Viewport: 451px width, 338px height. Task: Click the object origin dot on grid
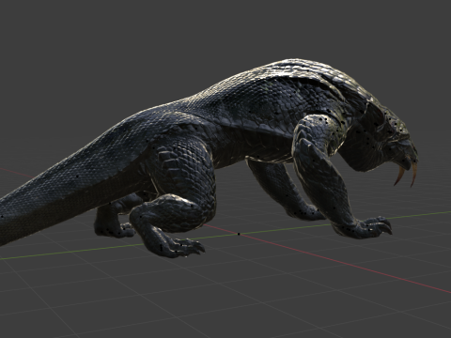click(x=239, y=234)
